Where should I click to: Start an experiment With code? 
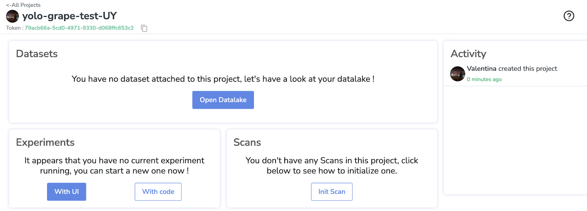click(x=158, y=192)
